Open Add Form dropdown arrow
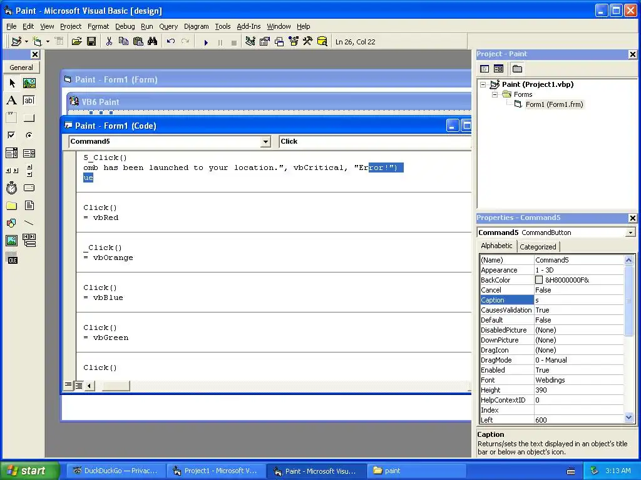This screenshot has height=480, width=641. [x=48, y=42]
